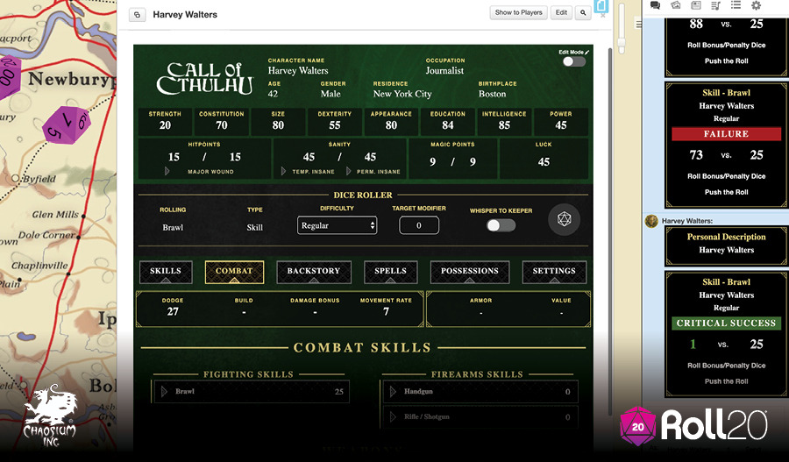Click the Brawl skill value 25
This screenshot has height=462, width=789.
[339, 392]
